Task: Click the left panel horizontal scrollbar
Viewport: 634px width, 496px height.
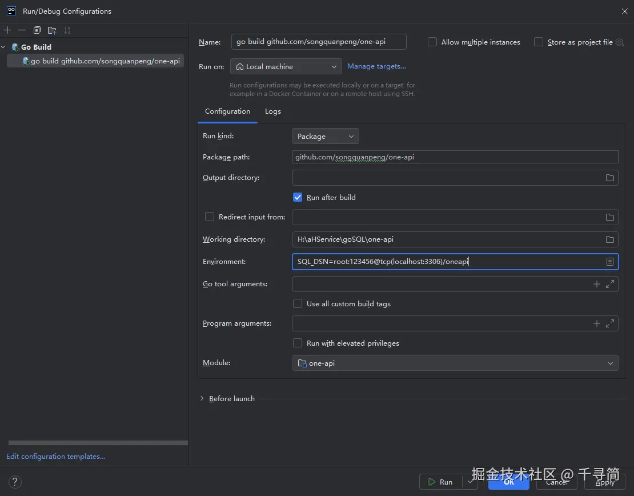Action: (x=98, y=443)
